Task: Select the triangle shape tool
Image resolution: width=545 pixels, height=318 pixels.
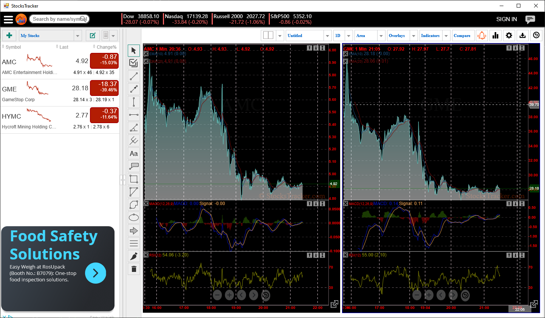Action: (134, 192)
